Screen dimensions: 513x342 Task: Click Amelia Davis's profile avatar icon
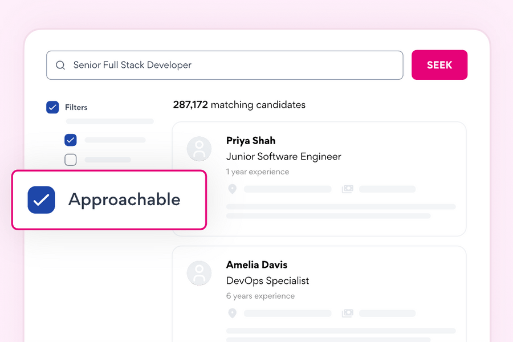tap(199, 274)
